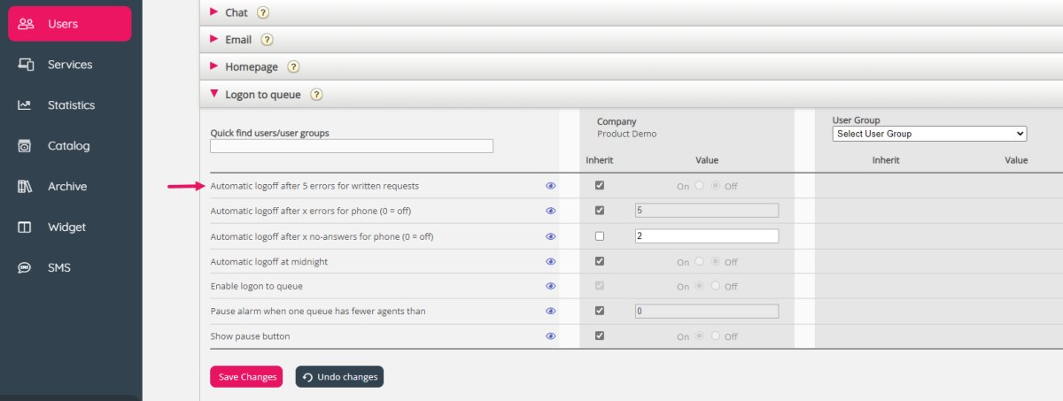Uncheck Inherit for written requests logoff
Image resolution: width=1063 pixels, height=401 pixels.
pyautogui.click(x=600, y=186)
